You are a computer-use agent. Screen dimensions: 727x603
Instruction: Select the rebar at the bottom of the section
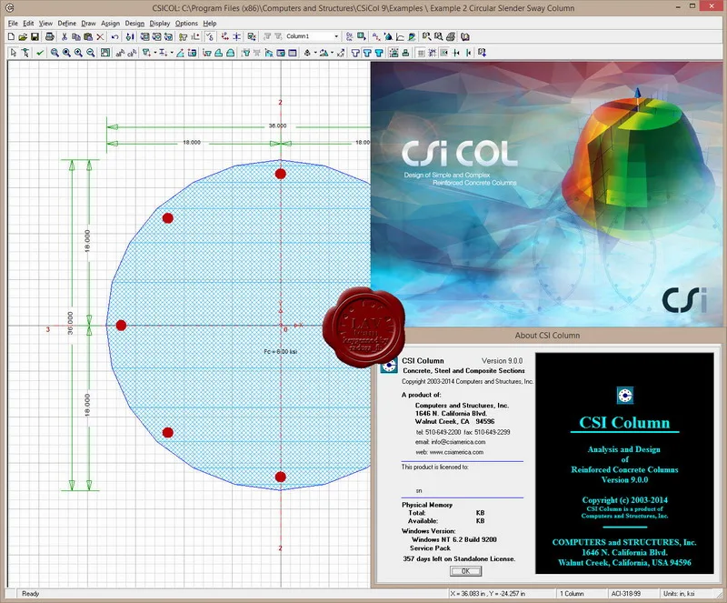pyautogui.click(x=280, y=477)
